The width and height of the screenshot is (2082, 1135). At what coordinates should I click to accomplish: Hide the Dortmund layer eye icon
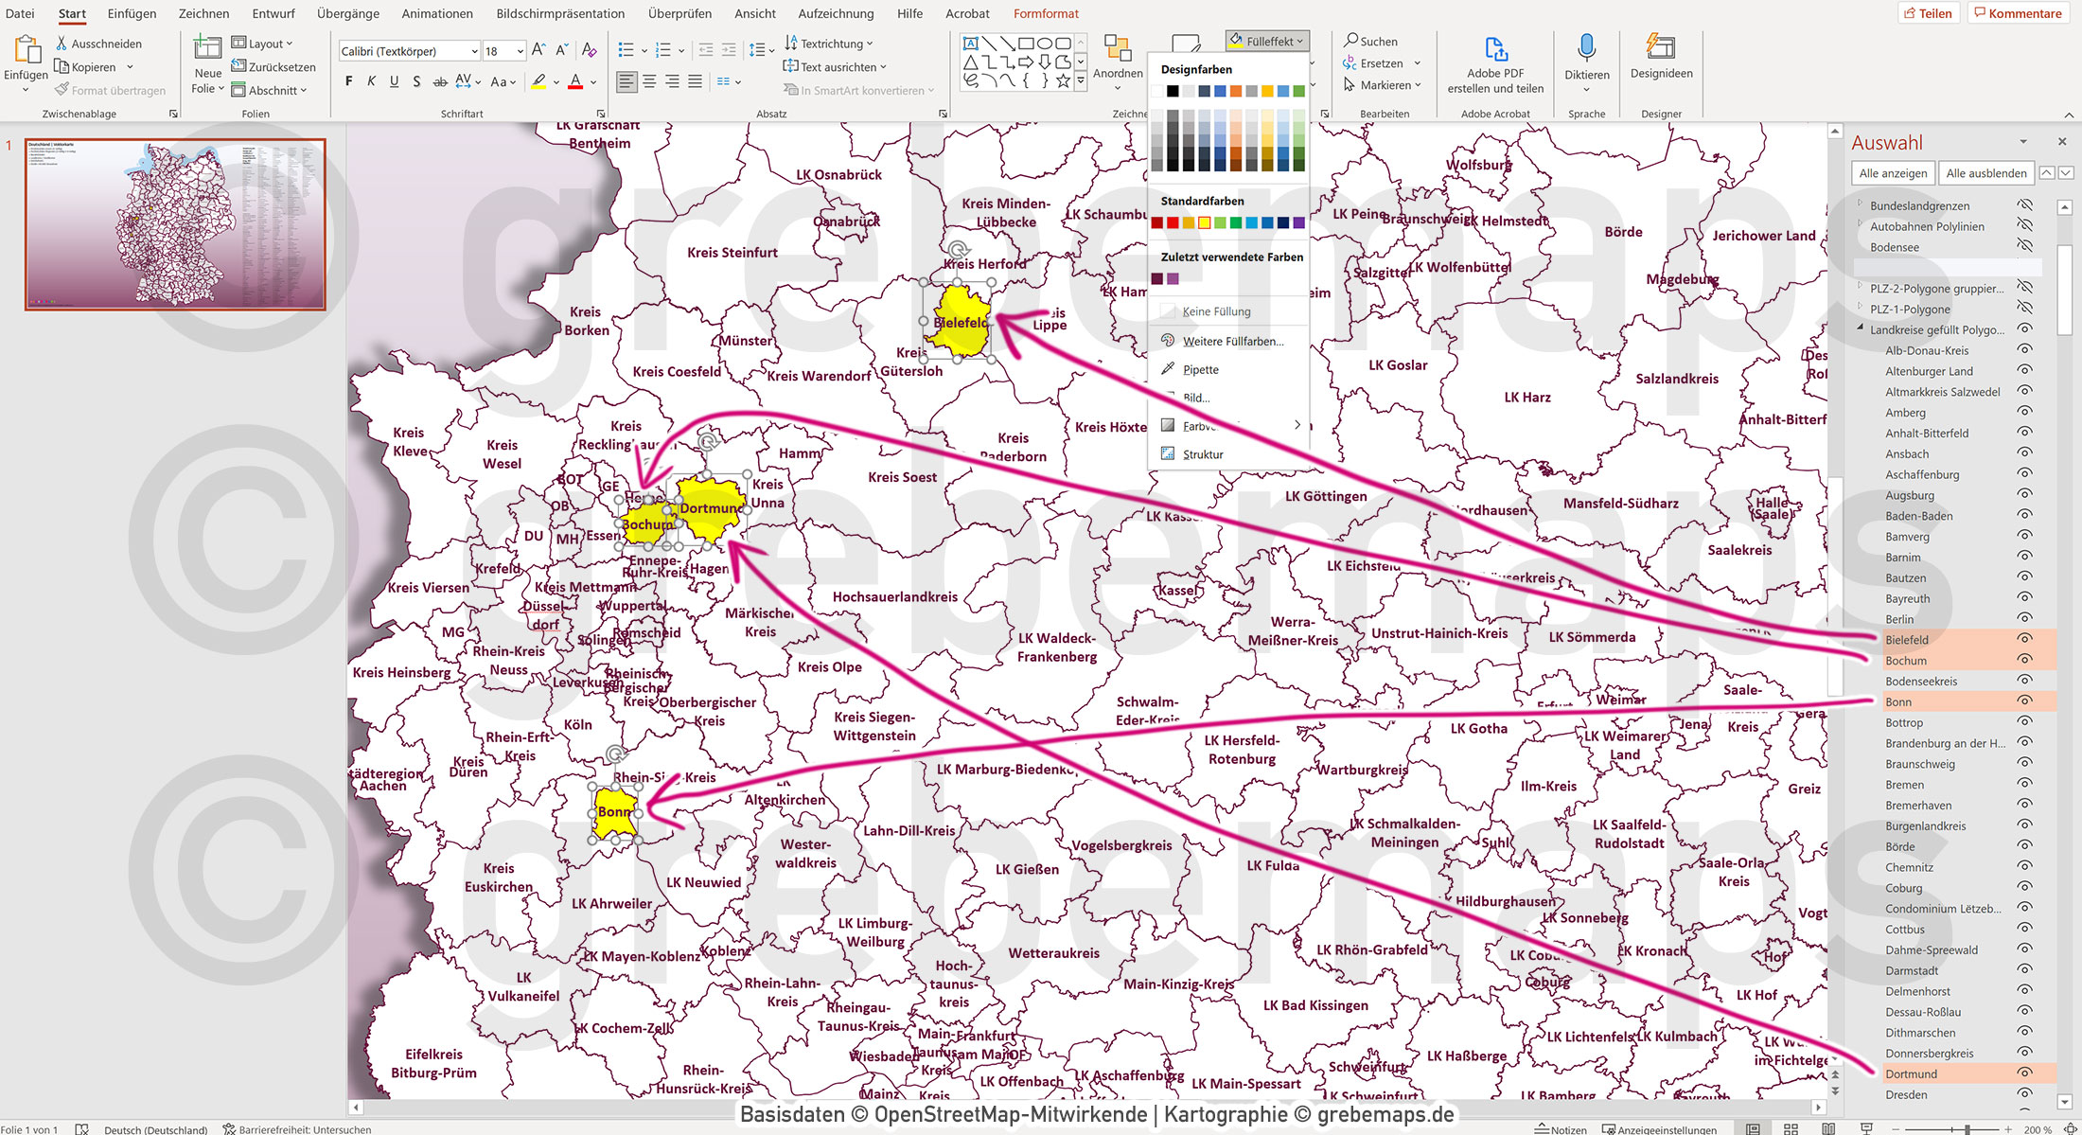coord(2024,1073)
